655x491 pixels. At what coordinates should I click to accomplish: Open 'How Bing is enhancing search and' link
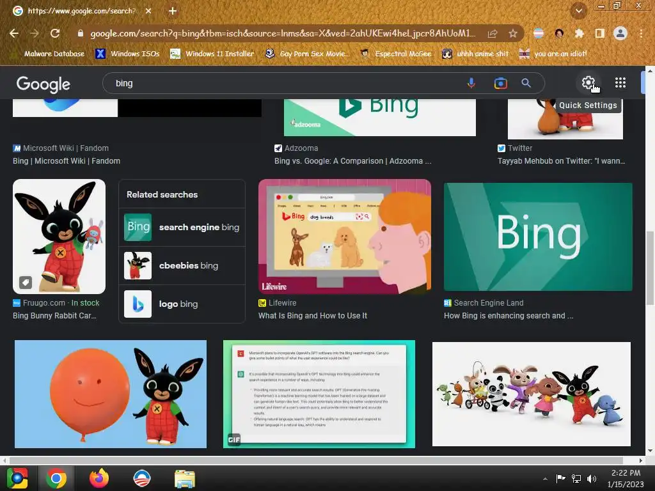pyautogui.click(x=509, y=316)
